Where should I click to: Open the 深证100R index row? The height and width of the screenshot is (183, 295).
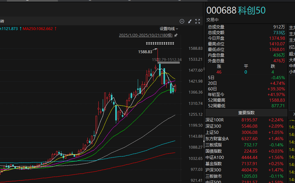pyautogui.click(x=246, y=120)
